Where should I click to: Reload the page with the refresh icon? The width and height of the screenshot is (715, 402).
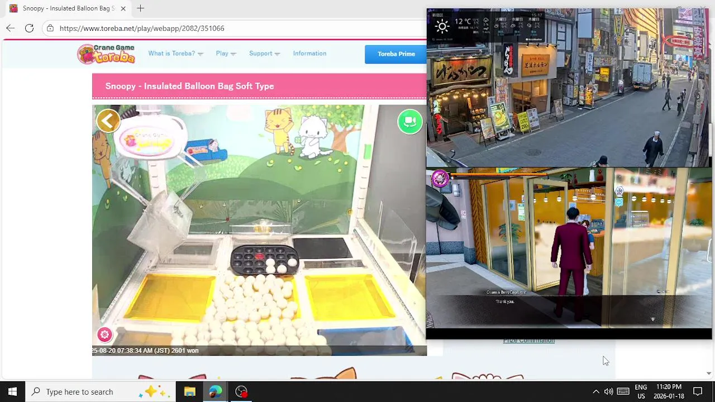29,28
